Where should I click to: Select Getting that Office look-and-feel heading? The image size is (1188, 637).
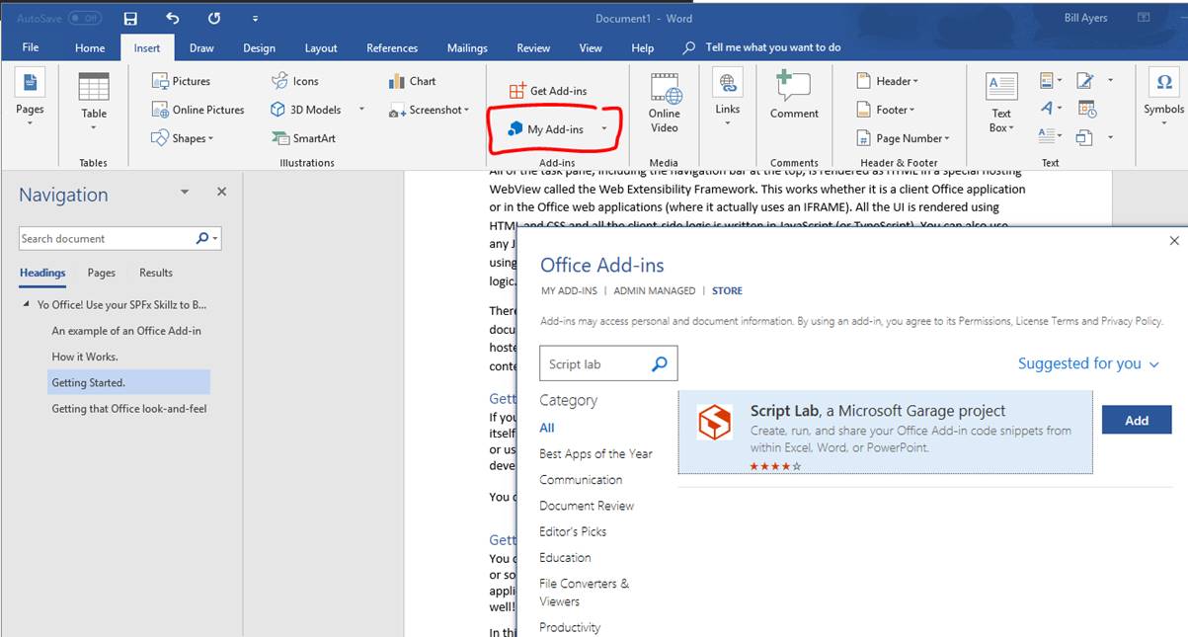click(129, 409)
